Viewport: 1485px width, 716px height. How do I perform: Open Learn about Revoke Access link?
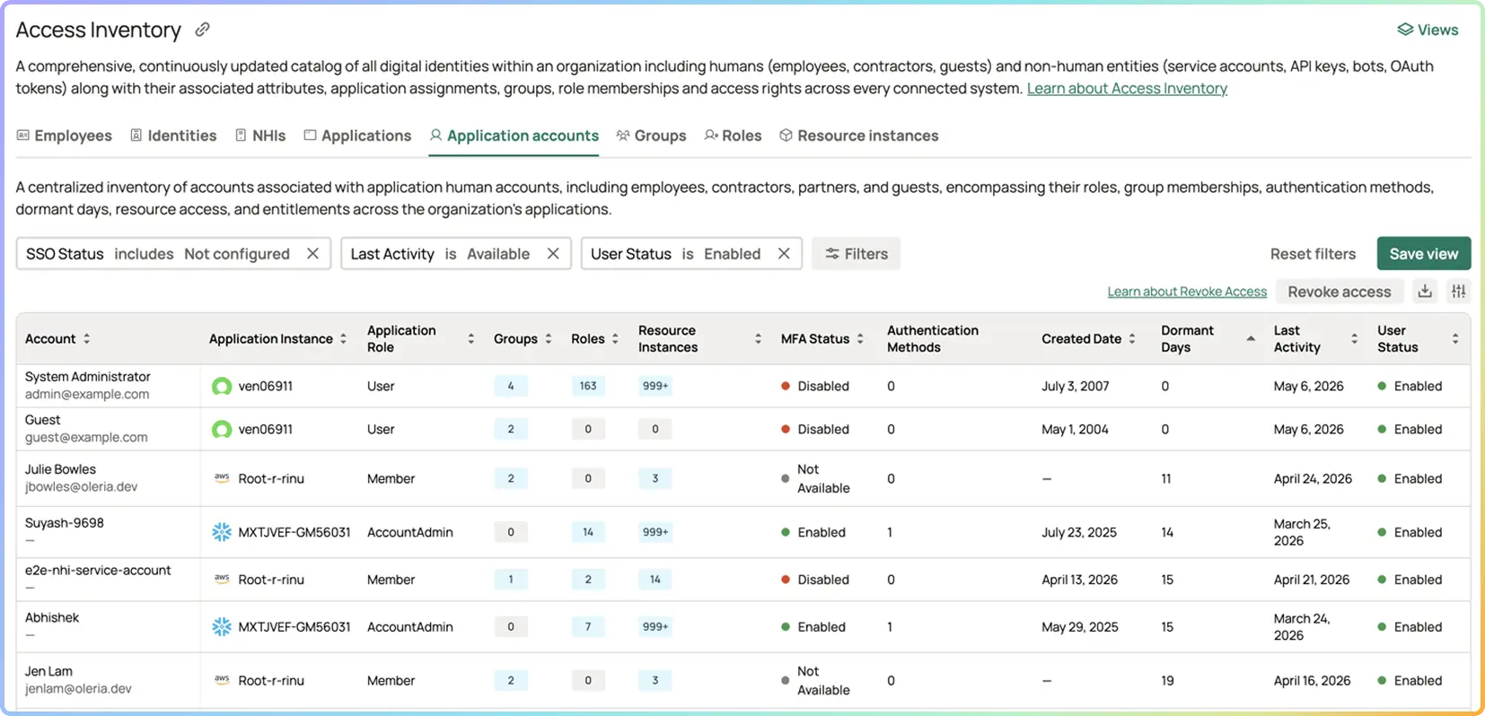[x=1187, y=292]
